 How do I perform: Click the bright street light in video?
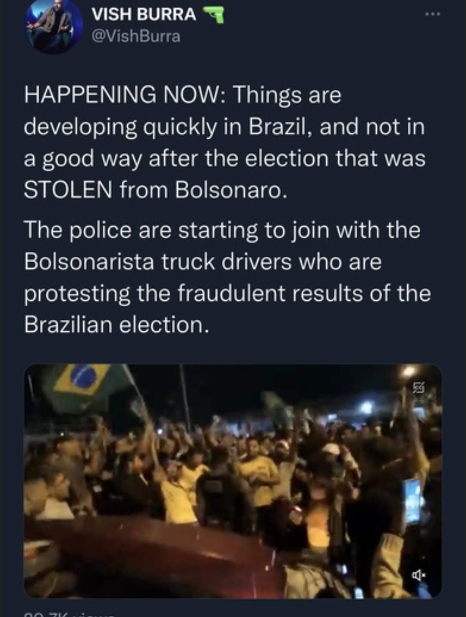coord(408,371)
